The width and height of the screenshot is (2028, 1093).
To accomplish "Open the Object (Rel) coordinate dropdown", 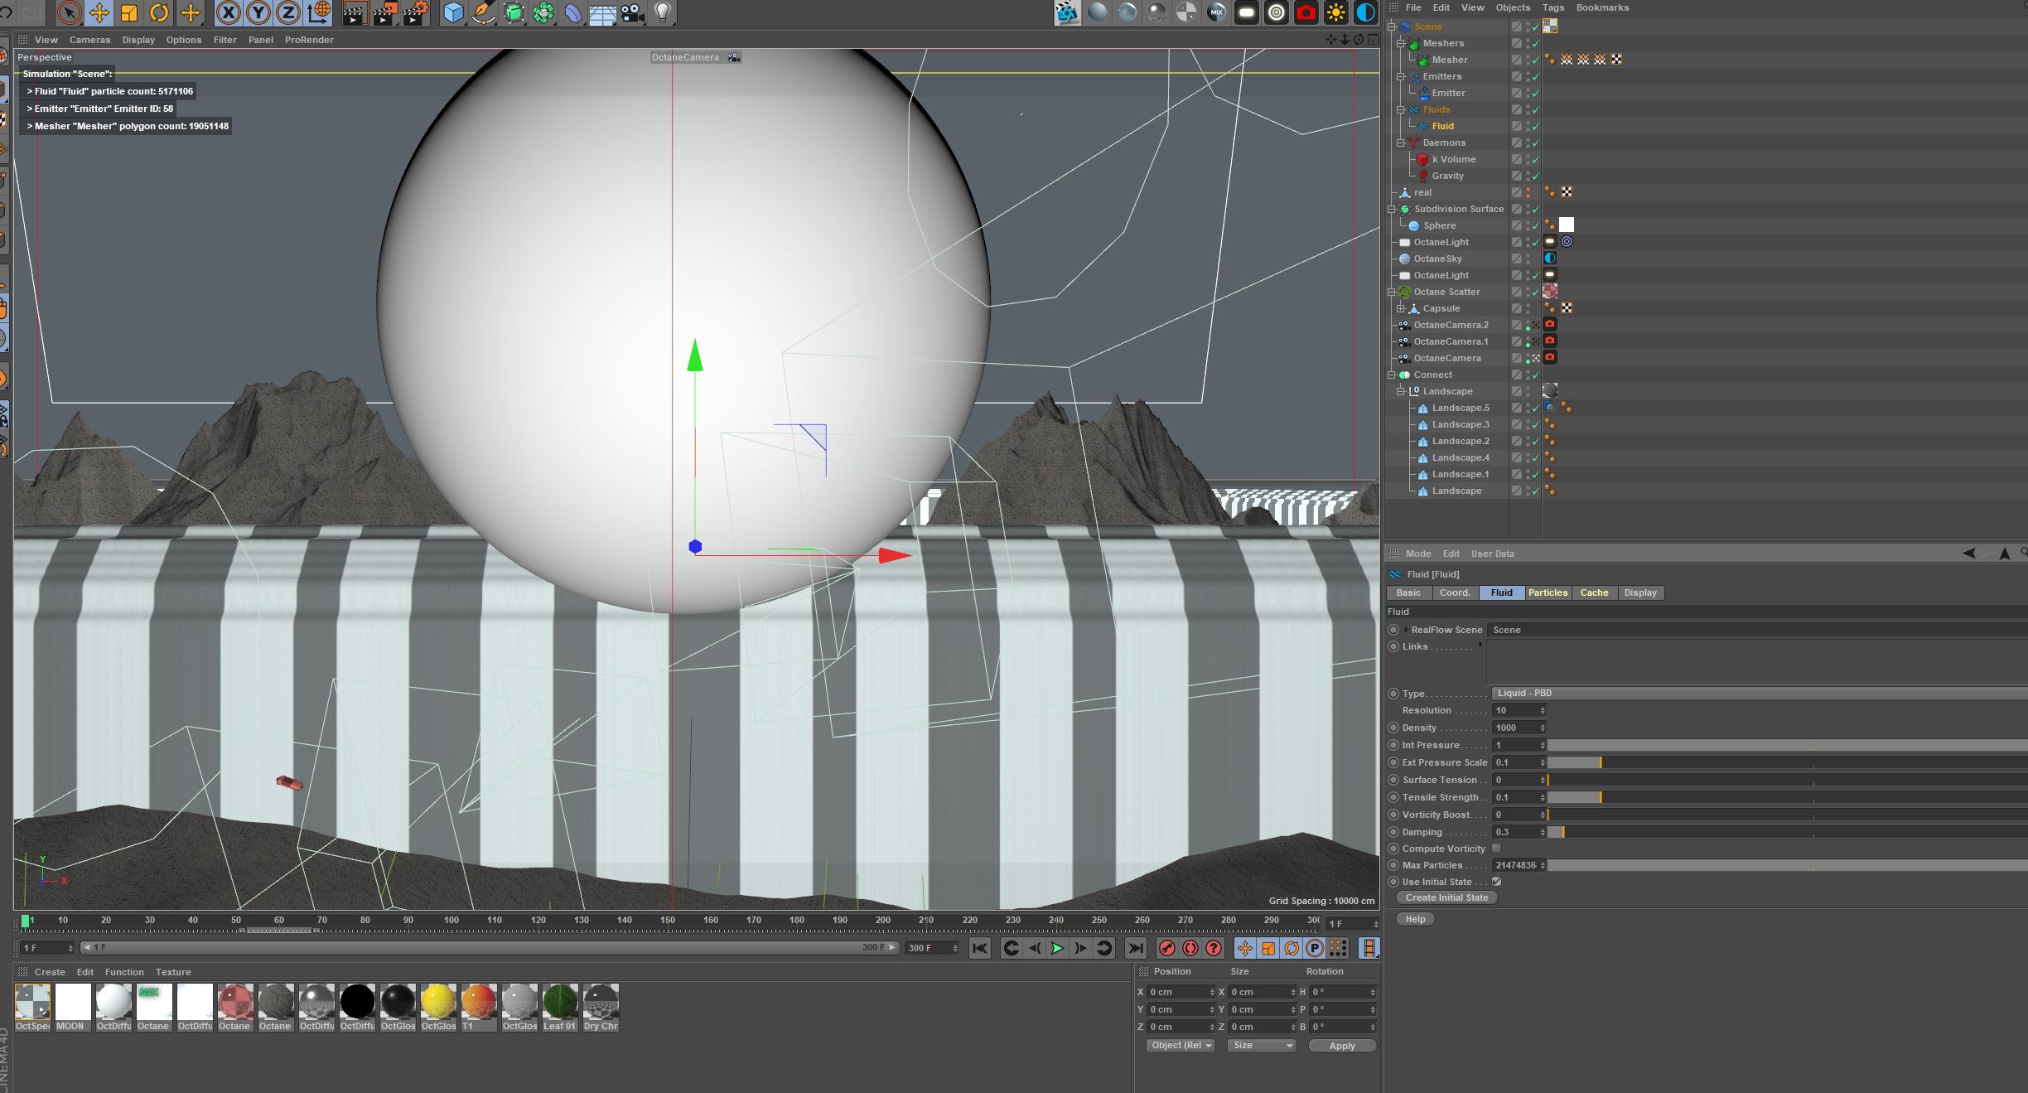I will click(x=1181, y=1046).
